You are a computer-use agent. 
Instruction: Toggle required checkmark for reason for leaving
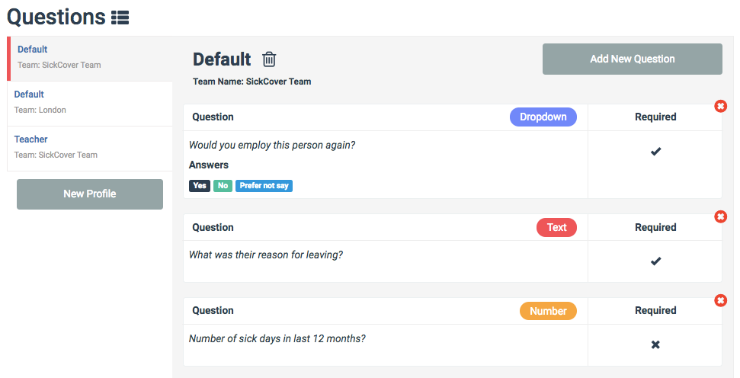click(655, 261)
